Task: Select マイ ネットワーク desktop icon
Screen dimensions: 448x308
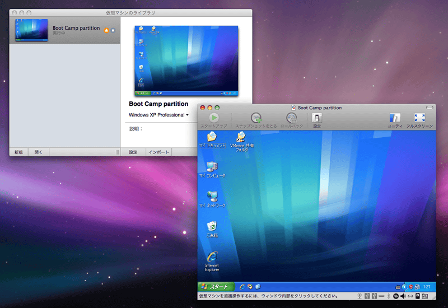Action: pos(212,199)
